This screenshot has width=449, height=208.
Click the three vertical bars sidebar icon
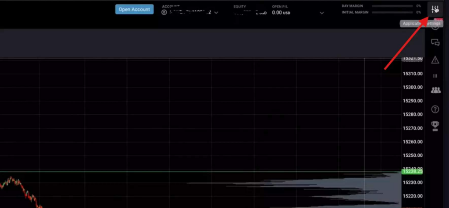click(435, 76)
